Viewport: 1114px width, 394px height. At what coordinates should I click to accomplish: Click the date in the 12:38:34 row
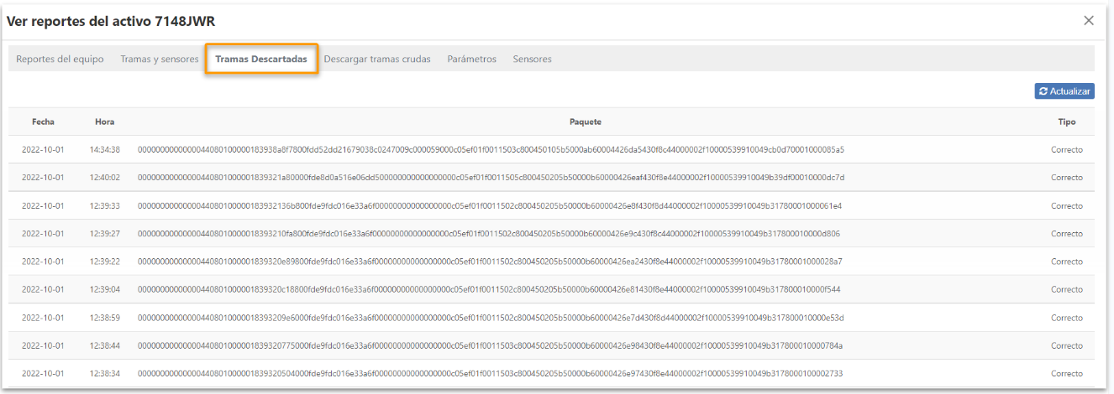coord(43,373)
